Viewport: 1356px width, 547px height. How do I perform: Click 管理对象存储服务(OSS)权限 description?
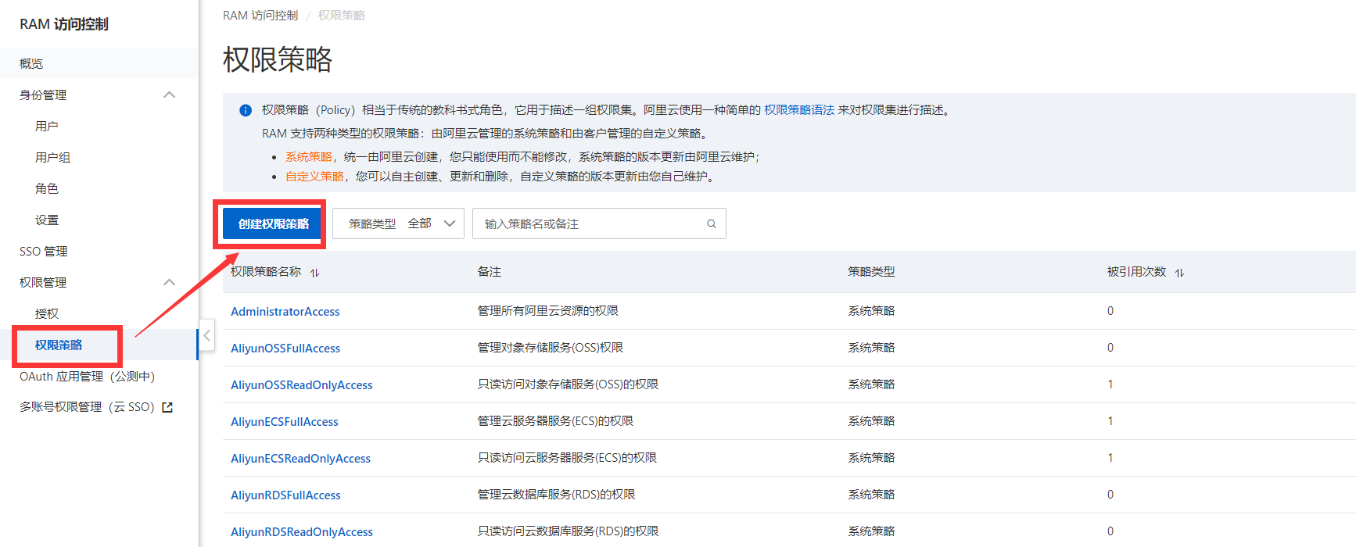[x=551, y=348]
